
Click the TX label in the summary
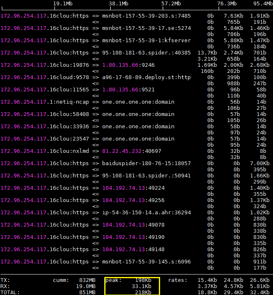pyautogui.click(x=5, y=280)
